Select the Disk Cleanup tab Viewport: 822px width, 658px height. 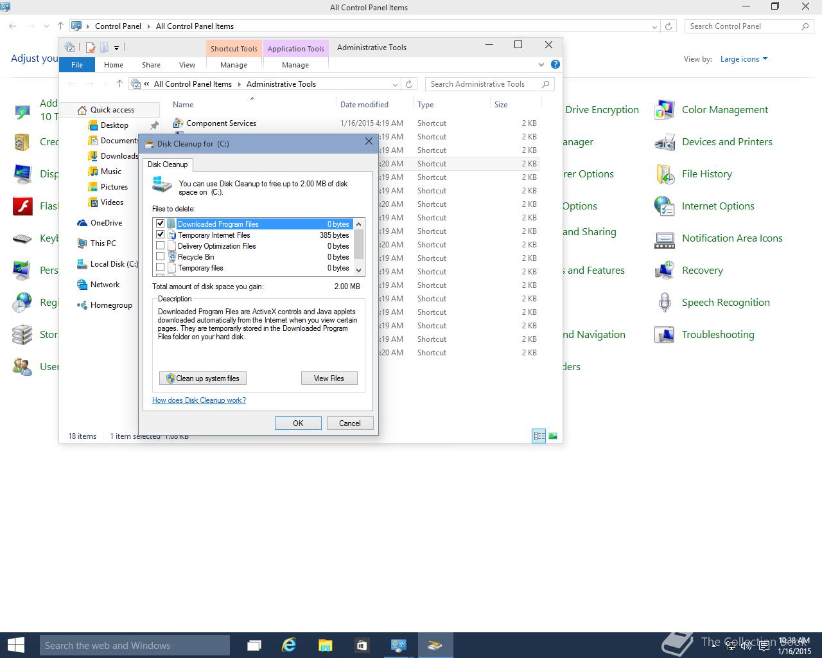[168, 164]
